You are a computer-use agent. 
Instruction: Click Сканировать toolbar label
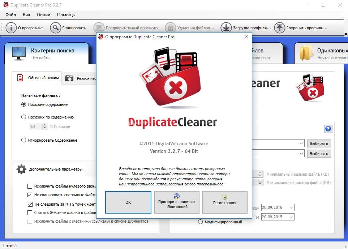click(x=74, y=28)
